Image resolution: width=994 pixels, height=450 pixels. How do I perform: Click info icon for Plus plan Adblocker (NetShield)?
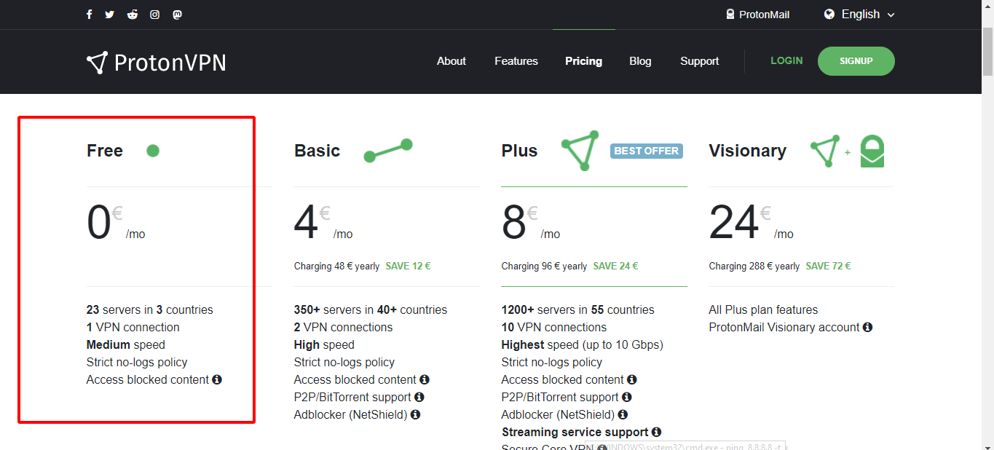[623, 415]
